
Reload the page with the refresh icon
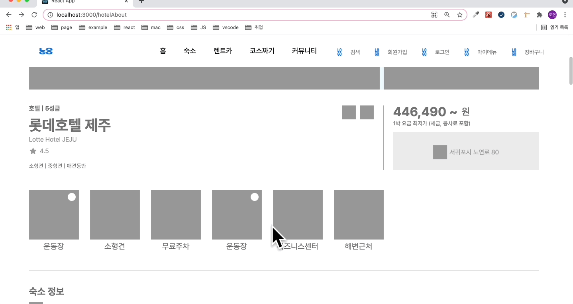tap(34, 15)
